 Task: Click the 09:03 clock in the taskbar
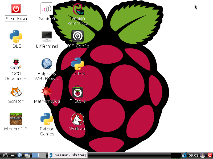[194, 156]
